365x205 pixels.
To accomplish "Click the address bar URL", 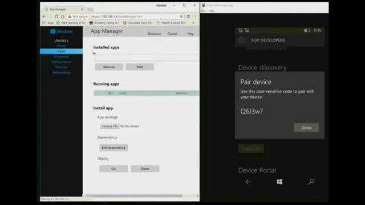I will [x=116, y=17].
